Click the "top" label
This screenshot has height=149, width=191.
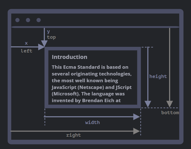51,37
